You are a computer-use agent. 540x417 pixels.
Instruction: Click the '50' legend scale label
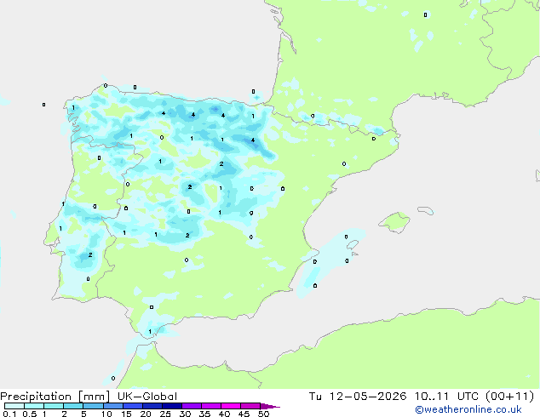264,414
